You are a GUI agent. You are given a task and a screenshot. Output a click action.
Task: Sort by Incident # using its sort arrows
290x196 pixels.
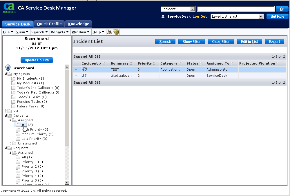[x=104, y=63]
